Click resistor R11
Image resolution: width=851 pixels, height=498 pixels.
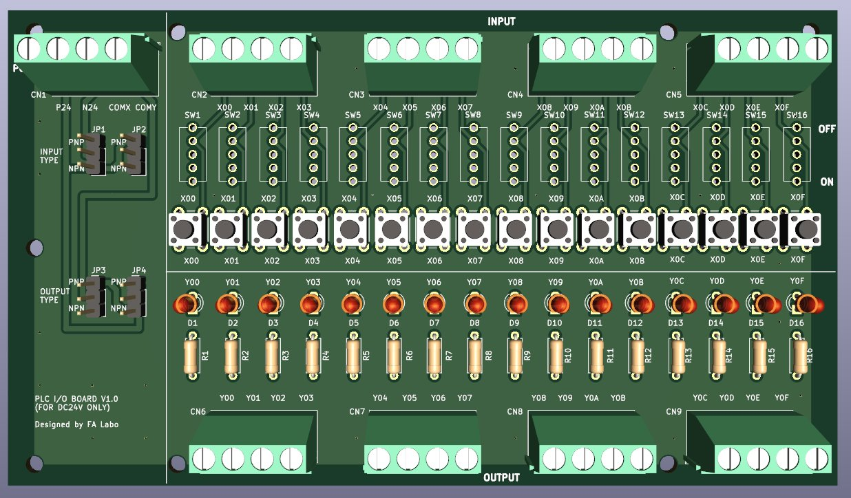coord(596,356)
